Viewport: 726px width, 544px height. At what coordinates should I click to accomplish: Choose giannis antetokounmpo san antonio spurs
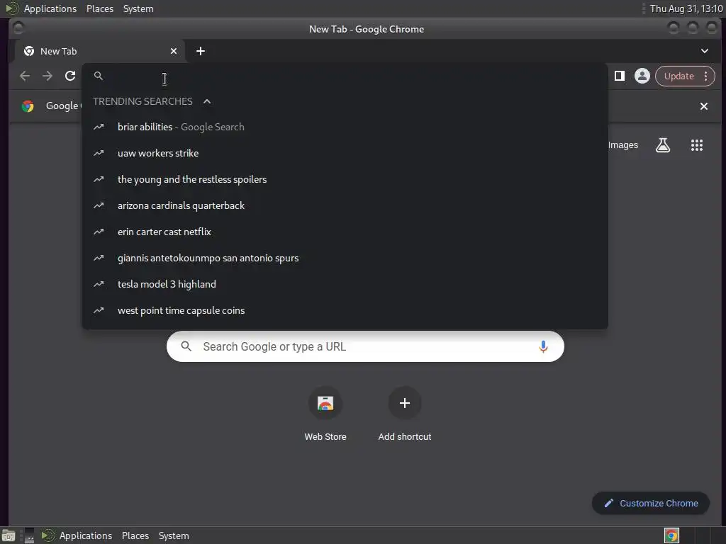coord(345,258)
